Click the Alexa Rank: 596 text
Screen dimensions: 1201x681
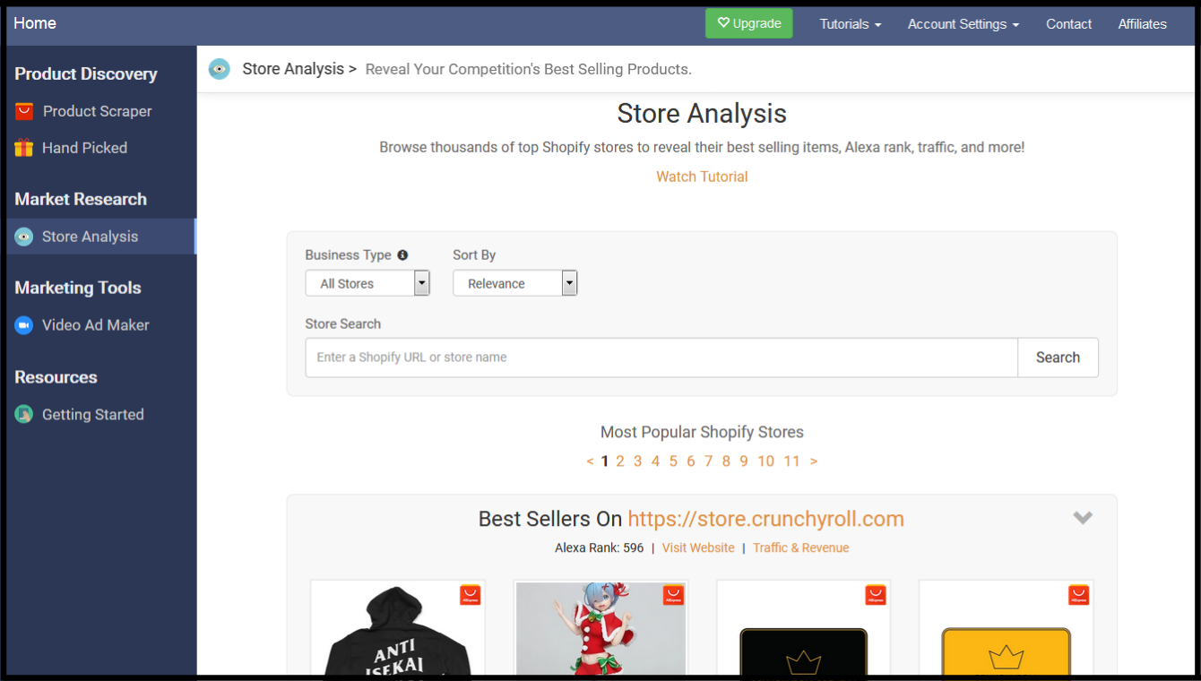click(600, 547)
